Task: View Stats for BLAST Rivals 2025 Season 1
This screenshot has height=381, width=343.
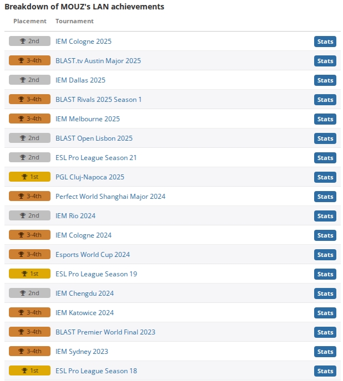Action: pos(325,100)
